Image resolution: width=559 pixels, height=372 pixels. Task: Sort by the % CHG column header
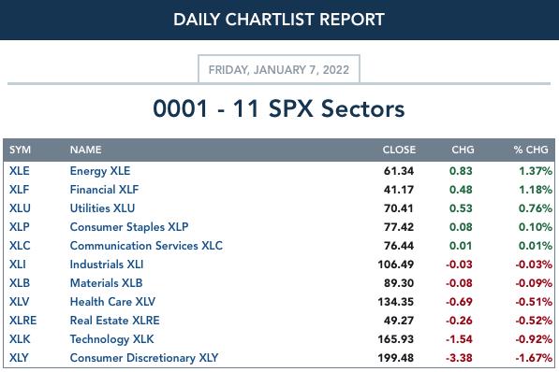click(x=531, y=150)
